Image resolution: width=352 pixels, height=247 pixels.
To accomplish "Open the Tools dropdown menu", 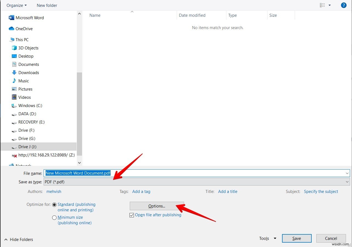I will pos(267,238).
